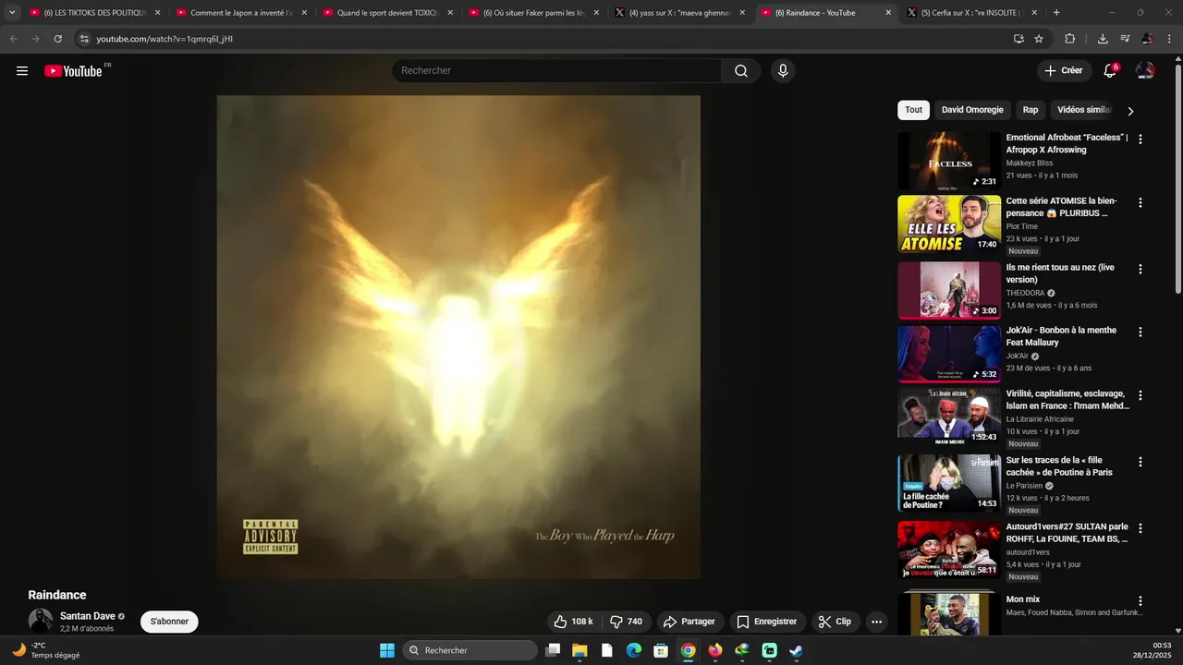Bookmark this page with the star icon
The height and width of the screenshot is (665, 1183).
[x=1039, y=39]
